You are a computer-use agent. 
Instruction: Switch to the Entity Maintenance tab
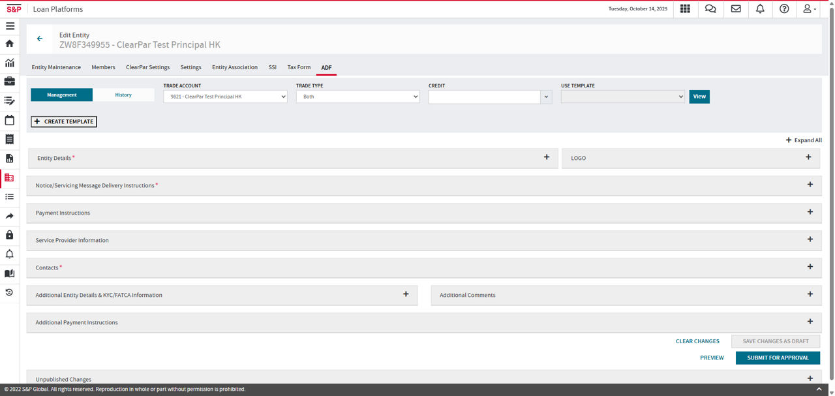[56, 67]
